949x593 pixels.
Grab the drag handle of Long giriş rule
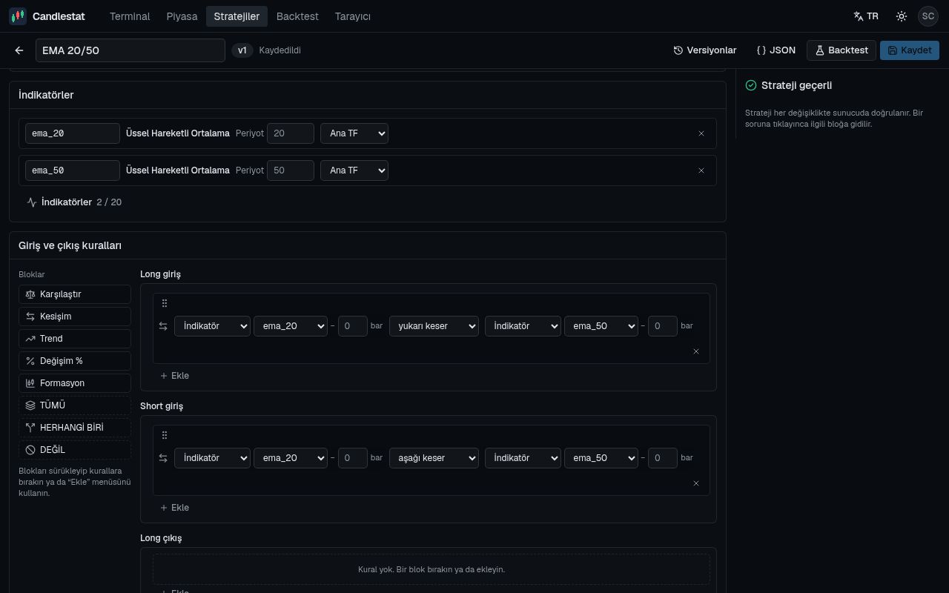click(165, 303)
